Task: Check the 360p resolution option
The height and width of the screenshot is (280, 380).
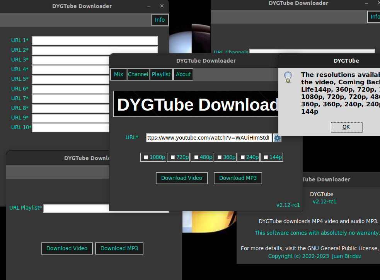Action: (x=219, y=157)
